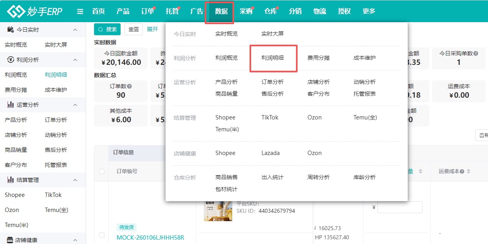Image resolution: width=488 pixels, height=244 pixels.
Task: Collapse the 运营分析 sidebar section chevron
Action: [x=75, y=105]
